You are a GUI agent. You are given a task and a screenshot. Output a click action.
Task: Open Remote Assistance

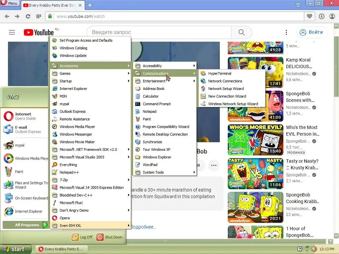click(x=90, y=119)
